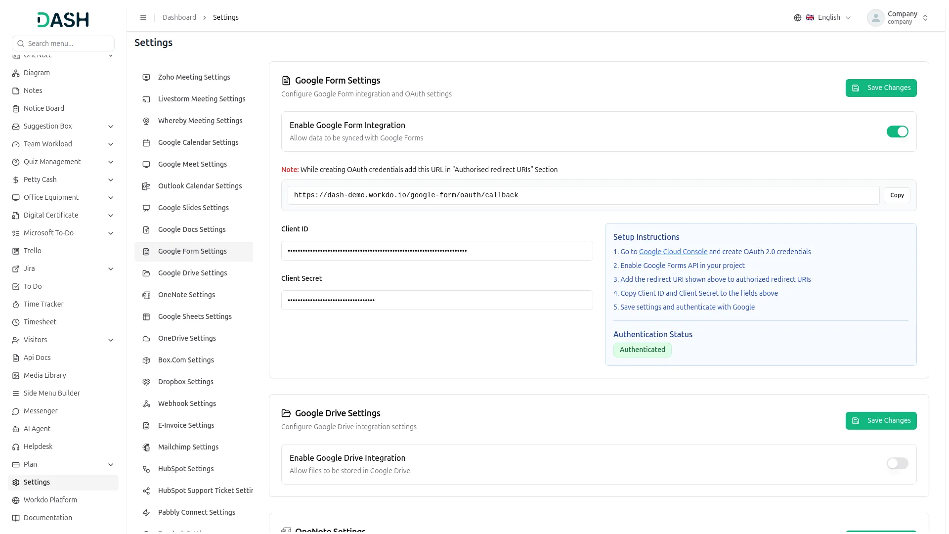The image size is (949, 534).
Task: Click the Google Sheets Settings icon
Action: (146, 317)
